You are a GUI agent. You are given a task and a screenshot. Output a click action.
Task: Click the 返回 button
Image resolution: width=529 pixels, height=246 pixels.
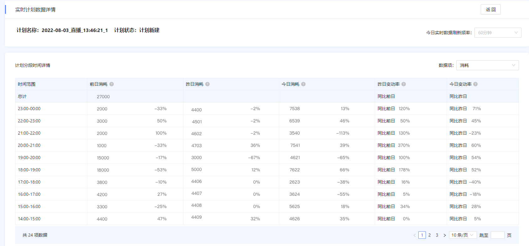coord(490,9)
